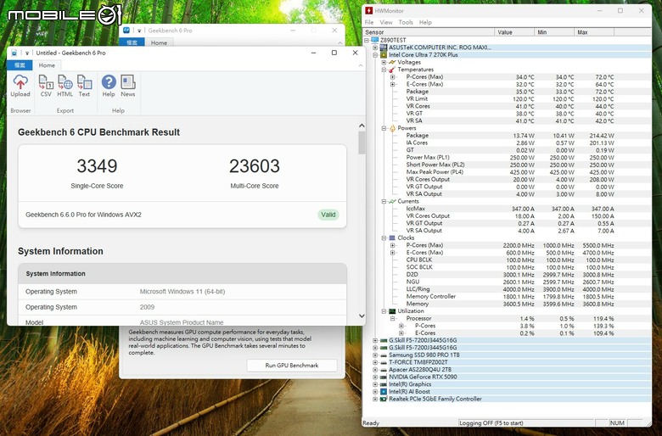
Task: Expand the Voltages node
Action: coord(384,63)
